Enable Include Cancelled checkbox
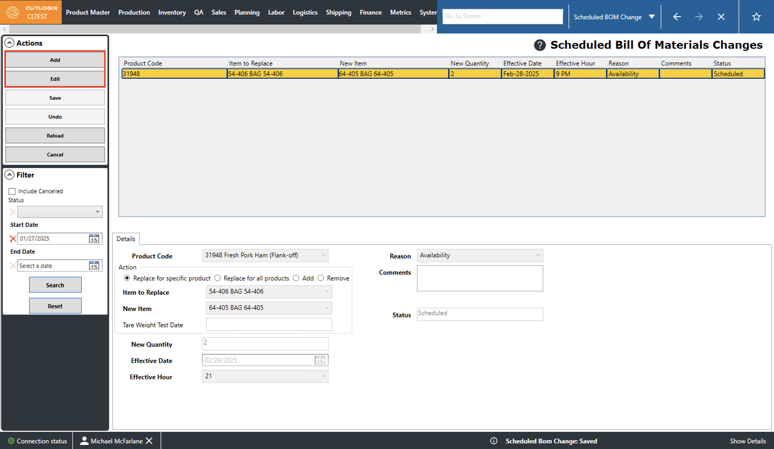This screenshot has height=449, width=774. tap(12, 191)
